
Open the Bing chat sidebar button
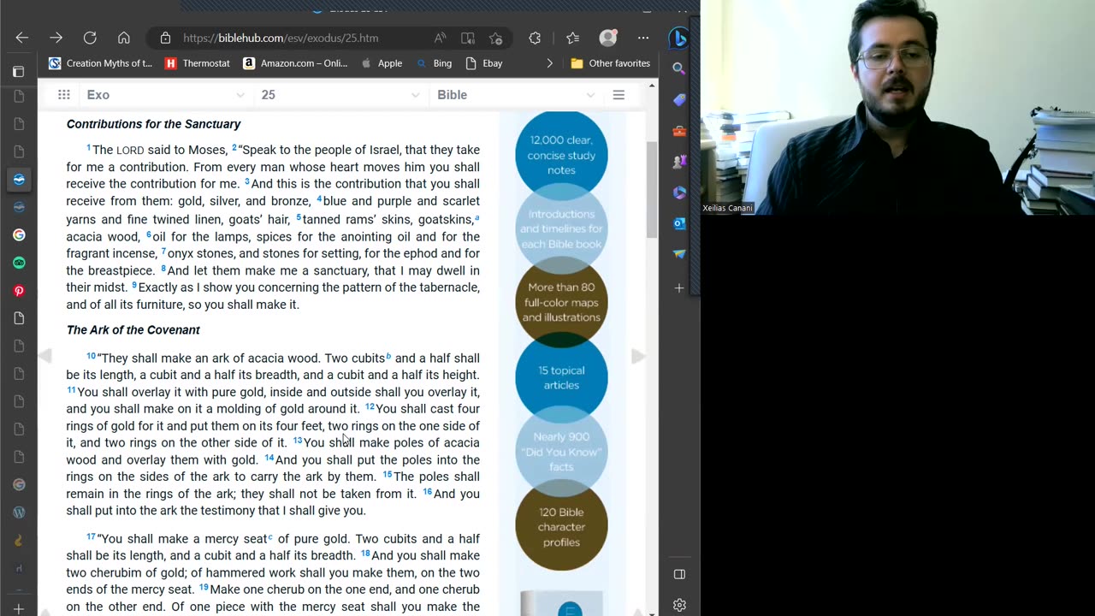[x=679, y=38]
